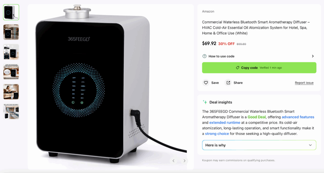Select the second product thumbnail
Screen dimensions: 324x173
11,32
